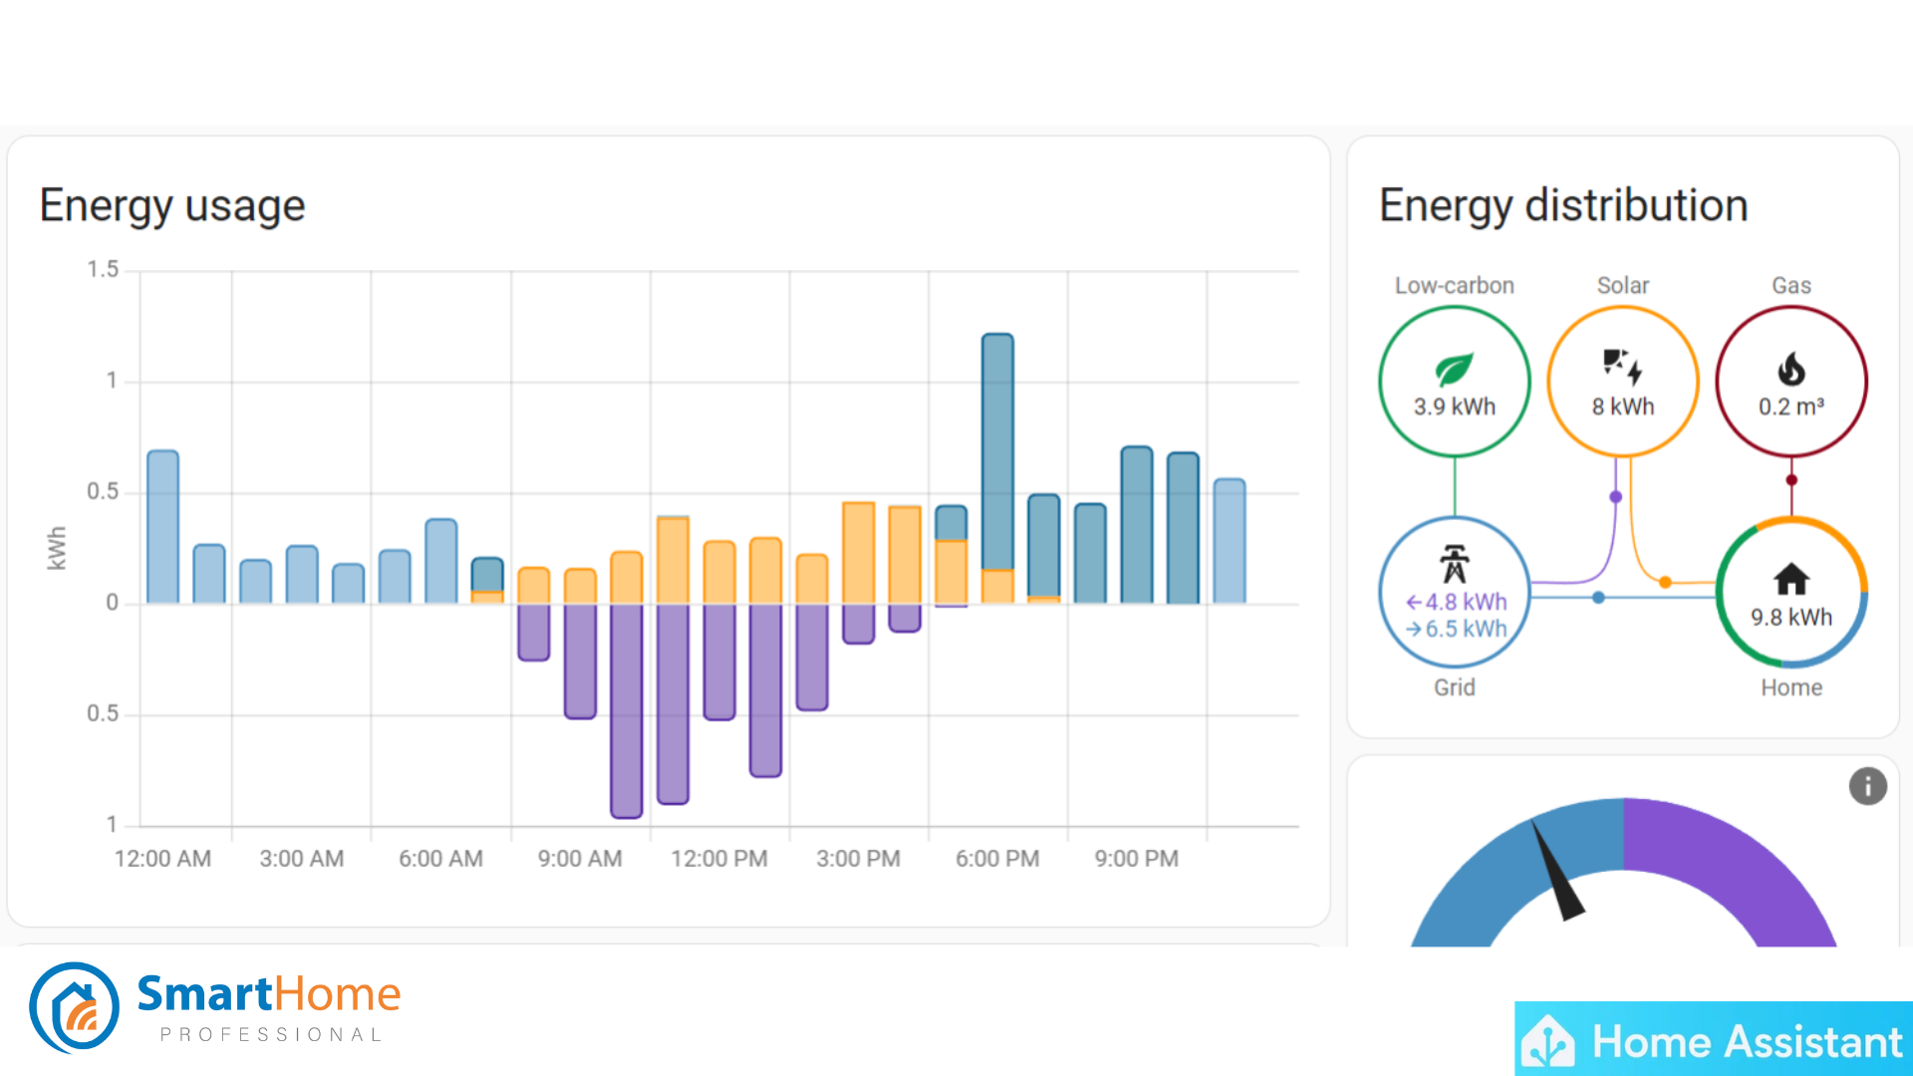
Task: Click the Home house icon
Action: click(1790, 579)
